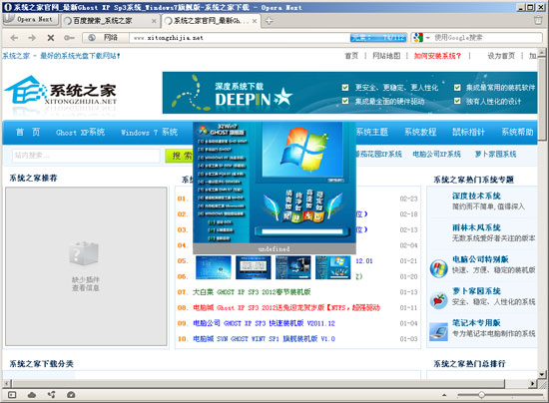This screenshot has height=403, width=549.
Task: Select the 鼠标指针 navigation item
Action: point(468,132)
